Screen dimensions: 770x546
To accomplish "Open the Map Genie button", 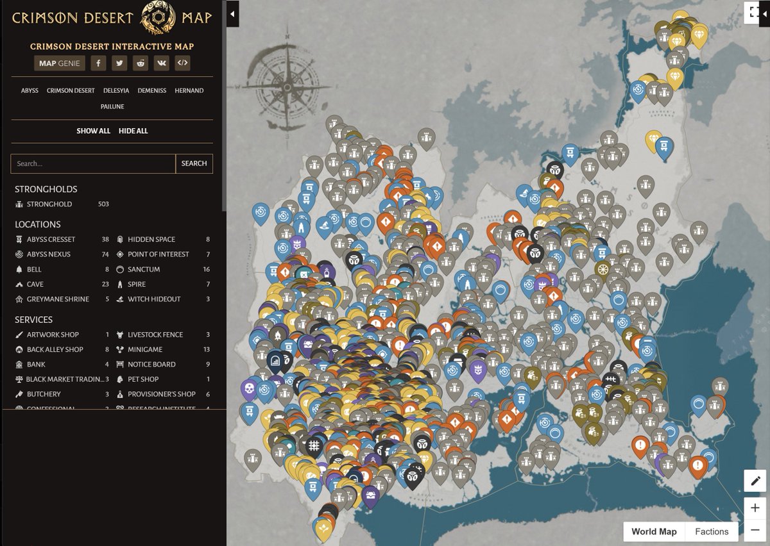I will [60, 63].
